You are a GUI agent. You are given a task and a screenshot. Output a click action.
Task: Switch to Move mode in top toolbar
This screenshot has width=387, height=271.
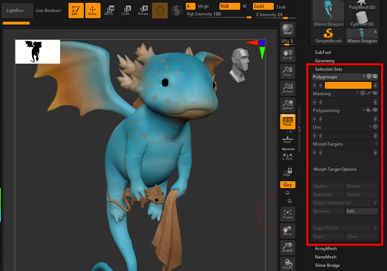tap(109, 10)
